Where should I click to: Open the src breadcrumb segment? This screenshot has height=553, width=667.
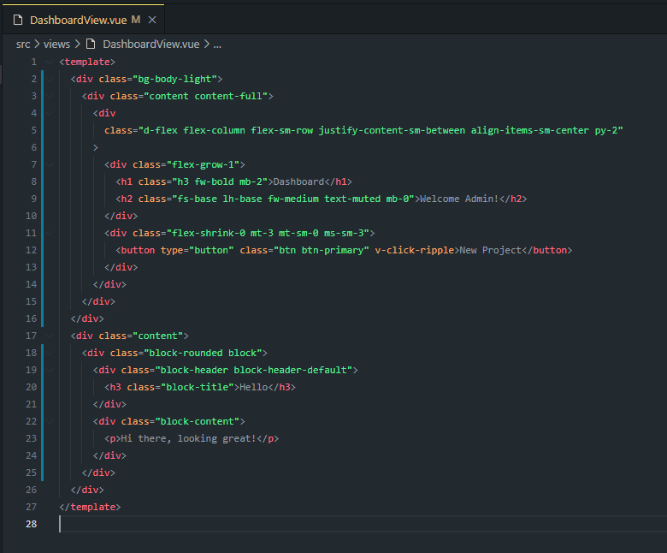pyautogui.click(x=23, y=45)
